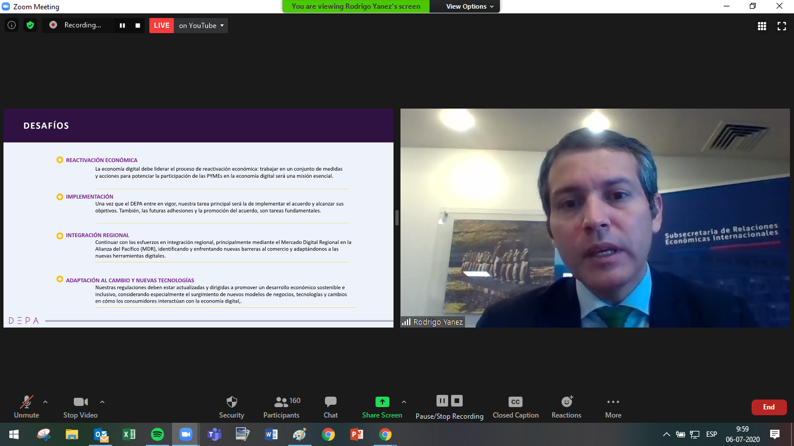Open the Participants panel
This screenshot has width=794, height=446.
point(281,407)
